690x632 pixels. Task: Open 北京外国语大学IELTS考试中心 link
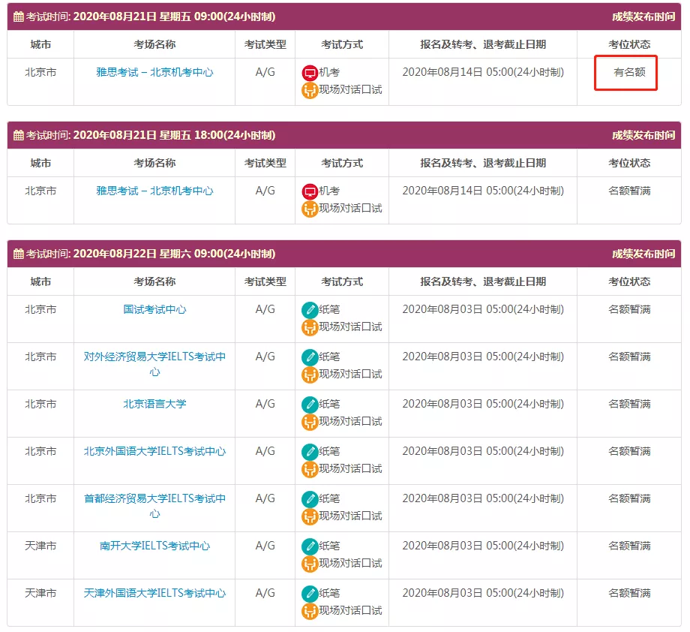[154, 452]
